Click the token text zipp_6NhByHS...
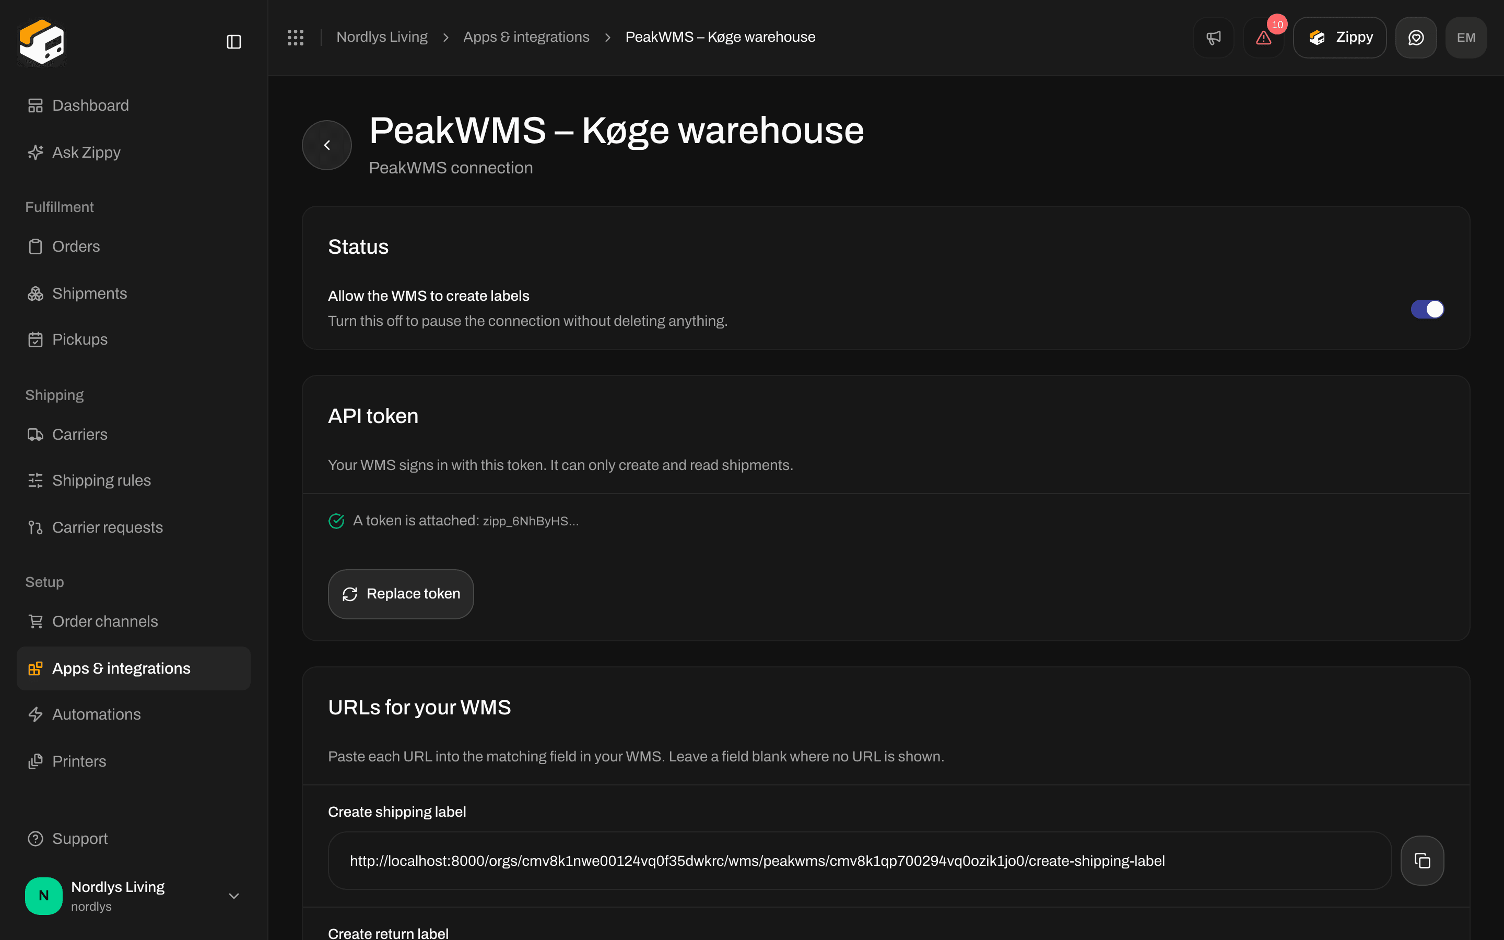1504x940 pixels. click(530, 521)
